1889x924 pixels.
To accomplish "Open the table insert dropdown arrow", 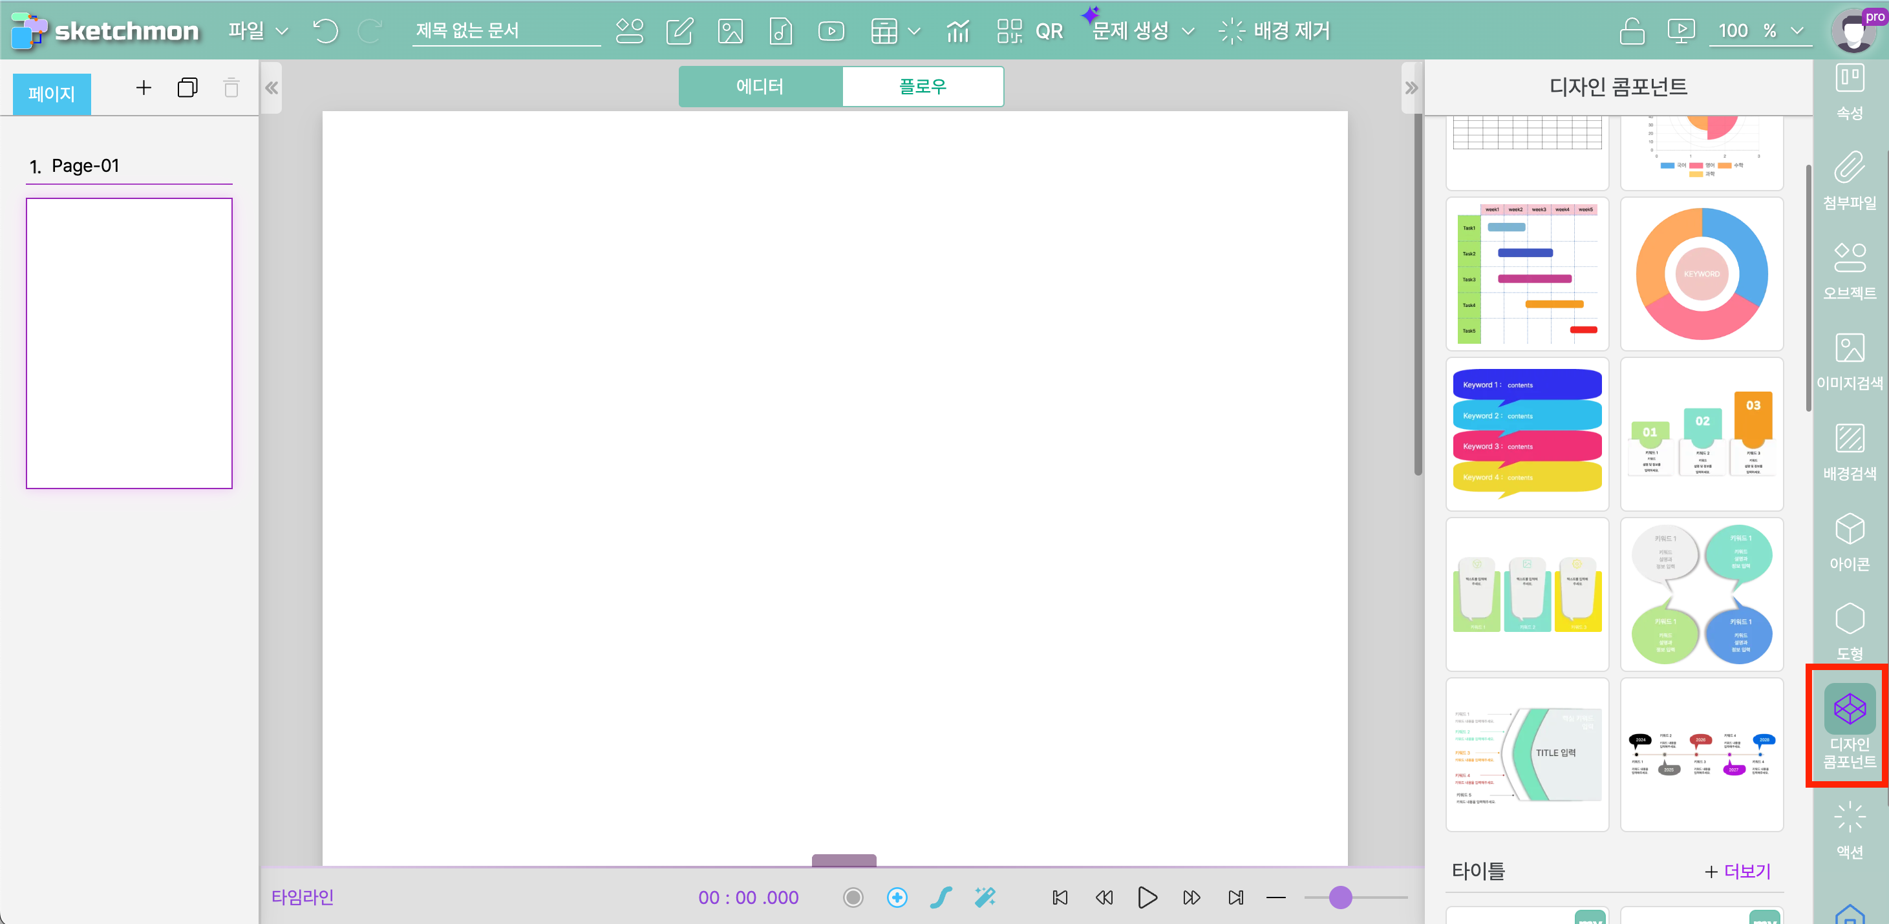I will coord(913,32).
